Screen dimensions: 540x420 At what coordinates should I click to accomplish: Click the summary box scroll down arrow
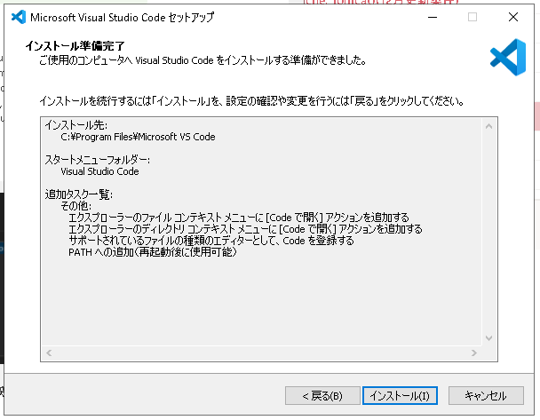488,338
